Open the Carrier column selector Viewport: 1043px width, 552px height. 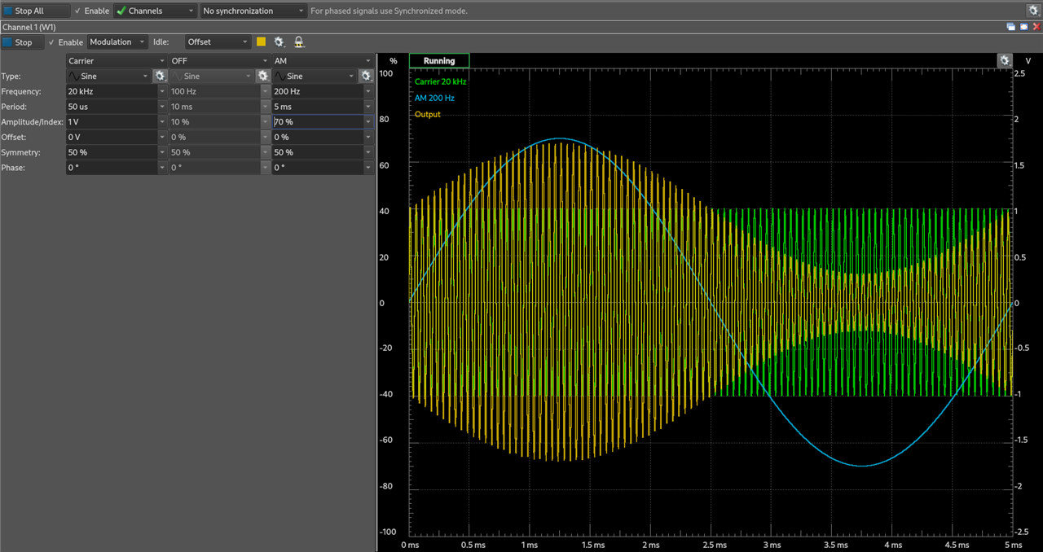click(x=117, y=61)
